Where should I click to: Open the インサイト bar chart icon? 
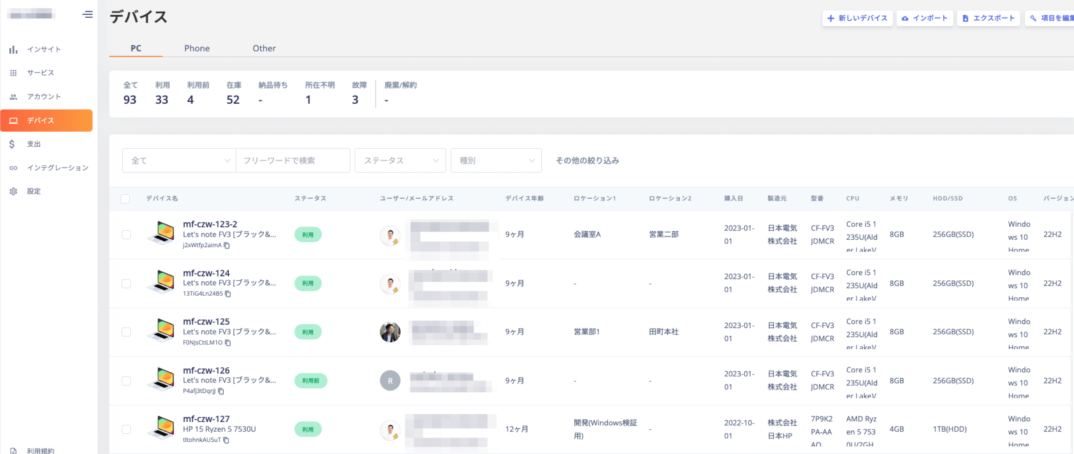[13, 50]
